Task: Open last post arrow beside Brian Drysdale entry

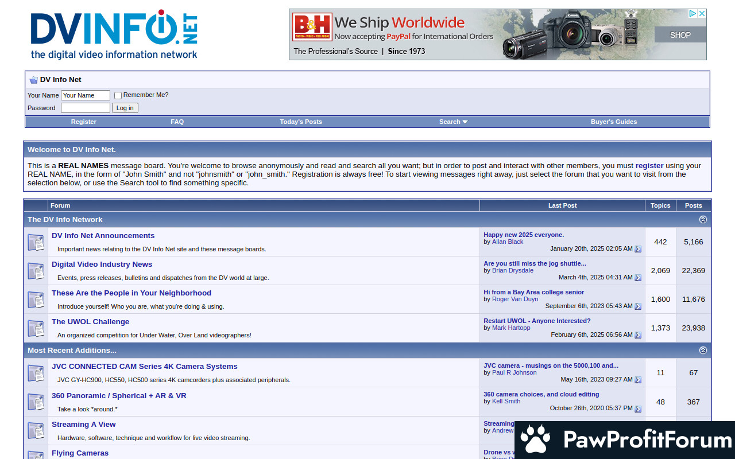Action: 637,278
